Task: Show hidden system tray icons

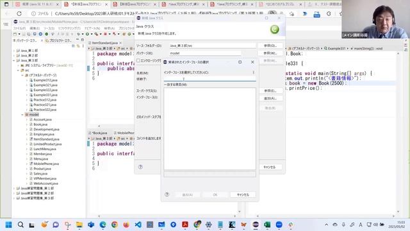Action: pyautogui.click(x=326, y=225)
